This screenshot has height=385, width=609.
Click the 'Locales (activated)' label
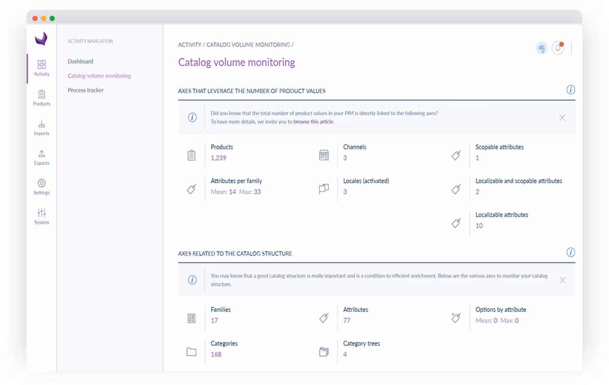tap(366, 181)
